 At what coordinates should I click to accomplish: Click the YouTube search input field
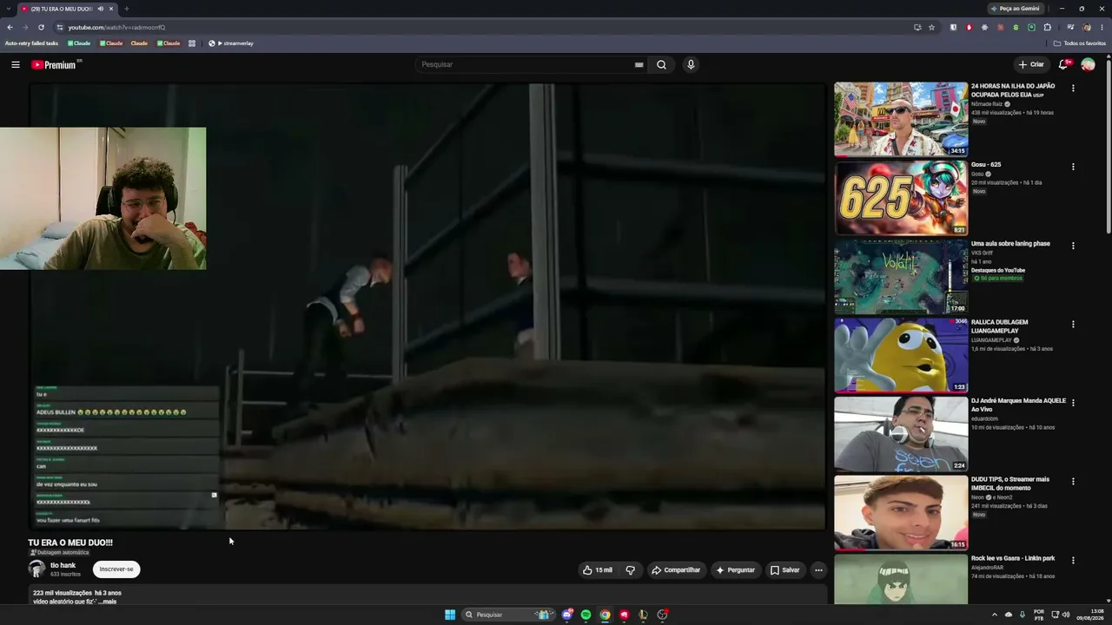tap(526, 64)
